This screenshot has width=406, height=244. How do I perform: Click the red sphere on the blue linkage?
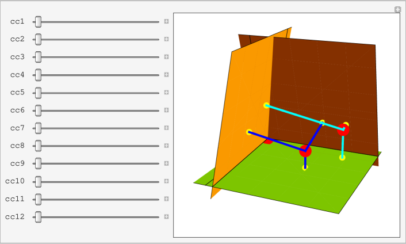click(x=305, y=151)
